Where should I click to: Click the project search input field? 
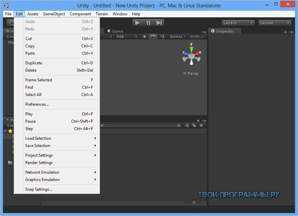click(141, 125)
